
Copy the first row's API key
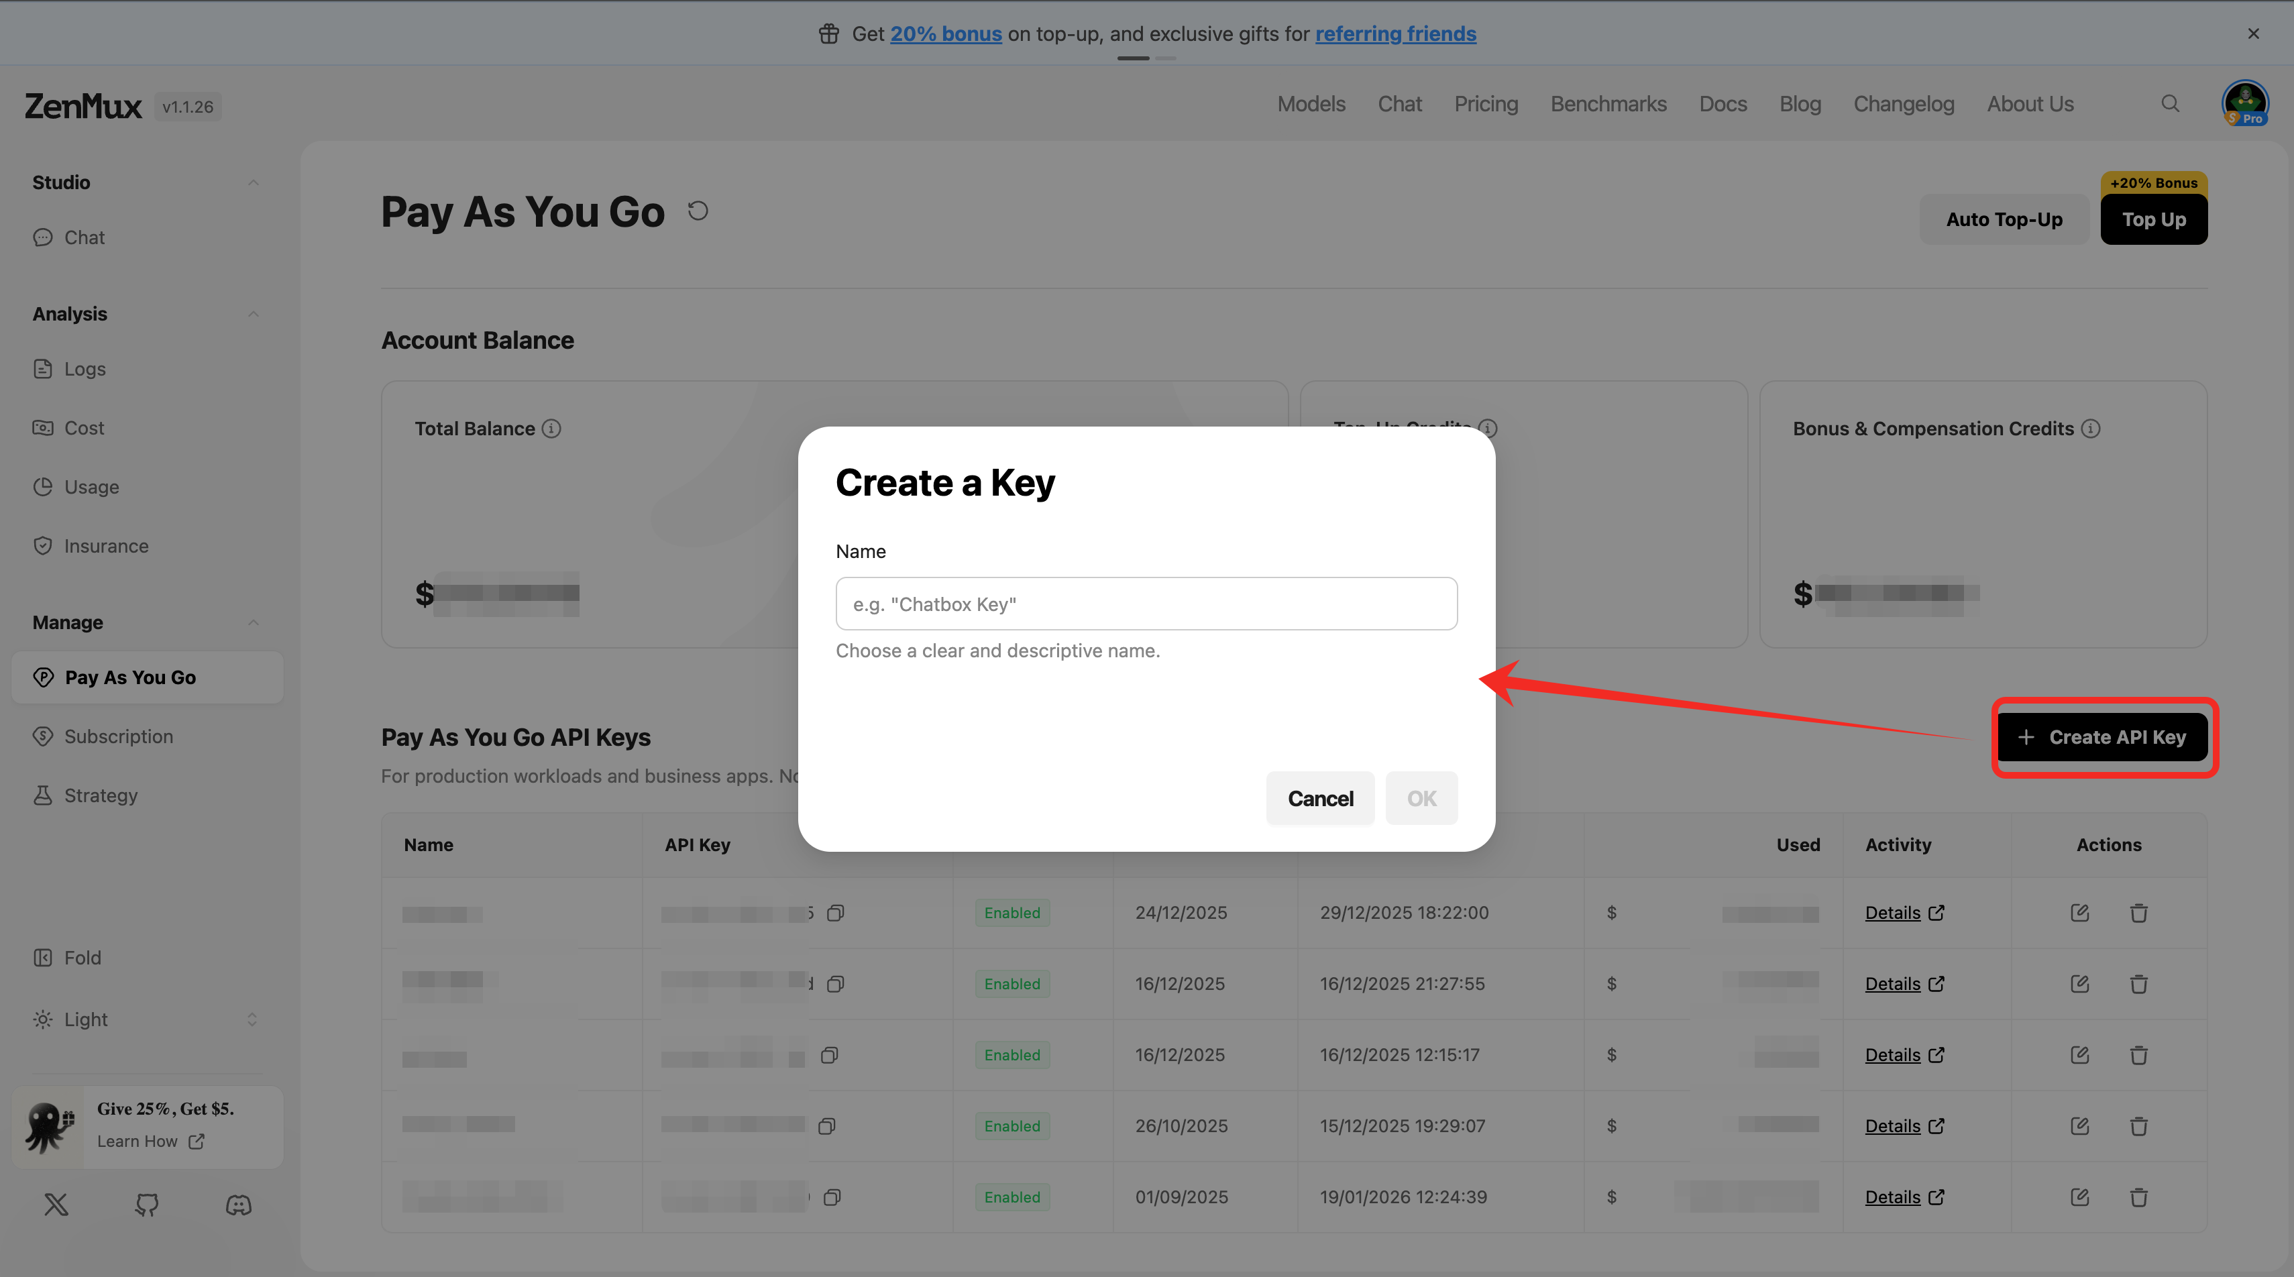[835, 913]
